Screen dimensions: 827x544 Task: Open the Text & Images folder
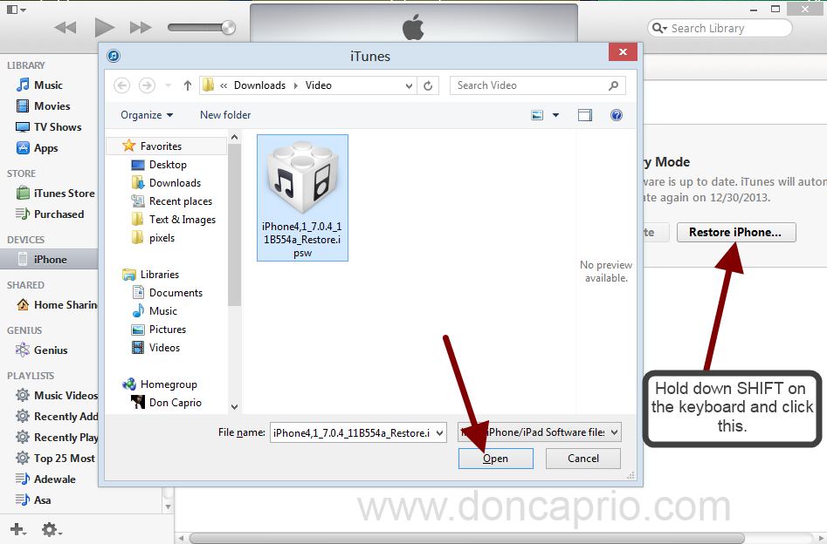[182, 220]
